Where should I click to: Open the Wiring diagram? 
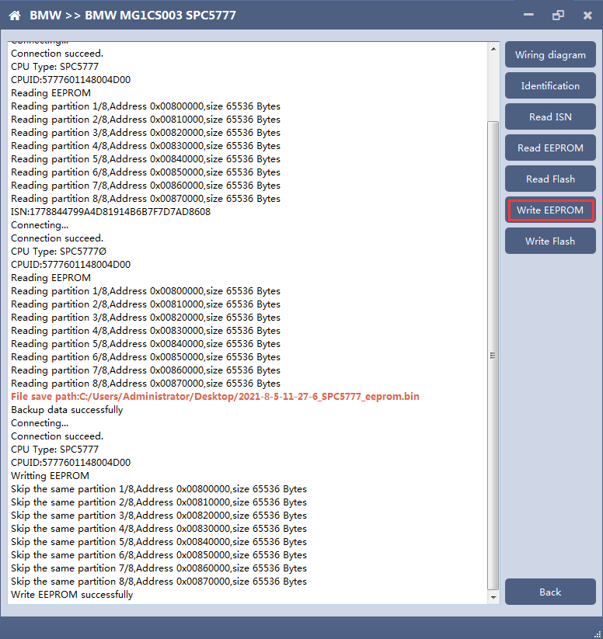tap(550, 54)
